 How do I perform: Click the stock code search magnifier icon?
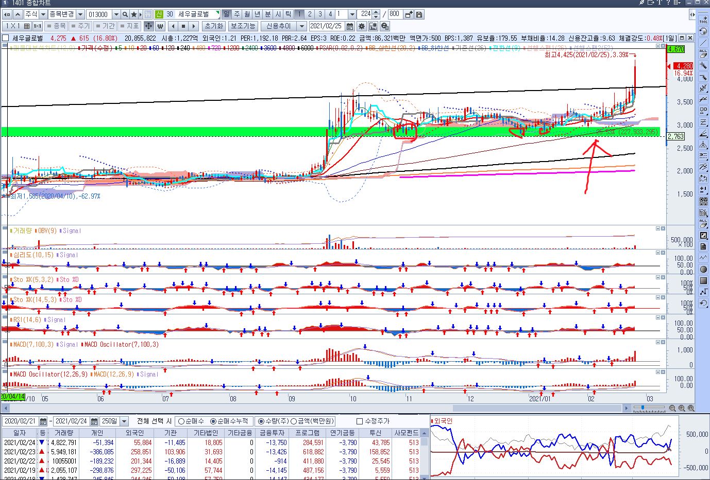[x=125, y=14]
